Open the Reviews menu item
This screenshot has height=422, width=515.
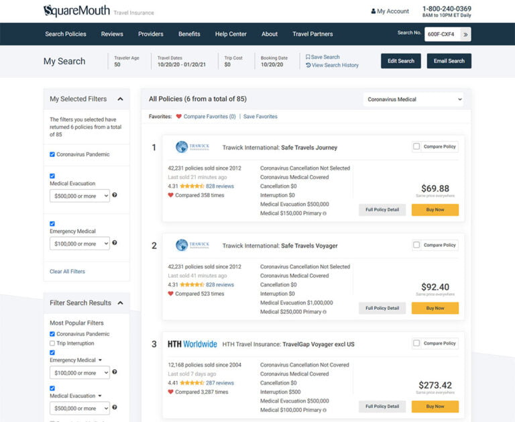point(112,34)
